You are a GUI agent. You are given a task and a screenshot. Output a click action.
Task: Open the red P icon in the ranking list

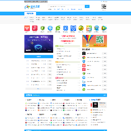pyautogui.click(x=84, y=70)
